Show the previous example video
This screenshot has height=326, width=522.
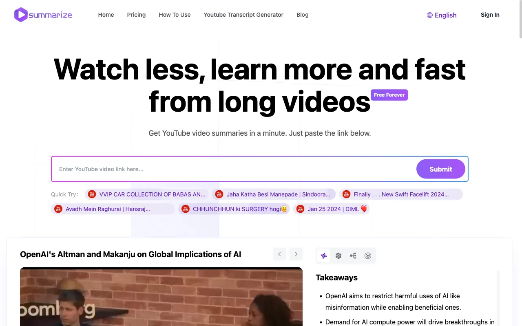(x=279, y=254)
